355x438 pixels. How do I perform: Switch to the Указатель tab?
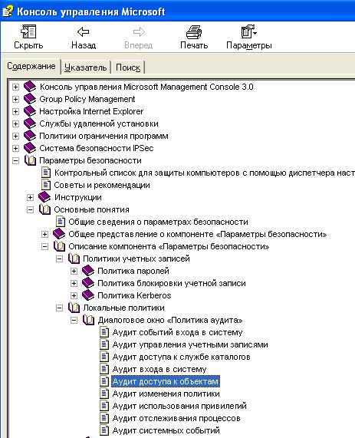85,68
